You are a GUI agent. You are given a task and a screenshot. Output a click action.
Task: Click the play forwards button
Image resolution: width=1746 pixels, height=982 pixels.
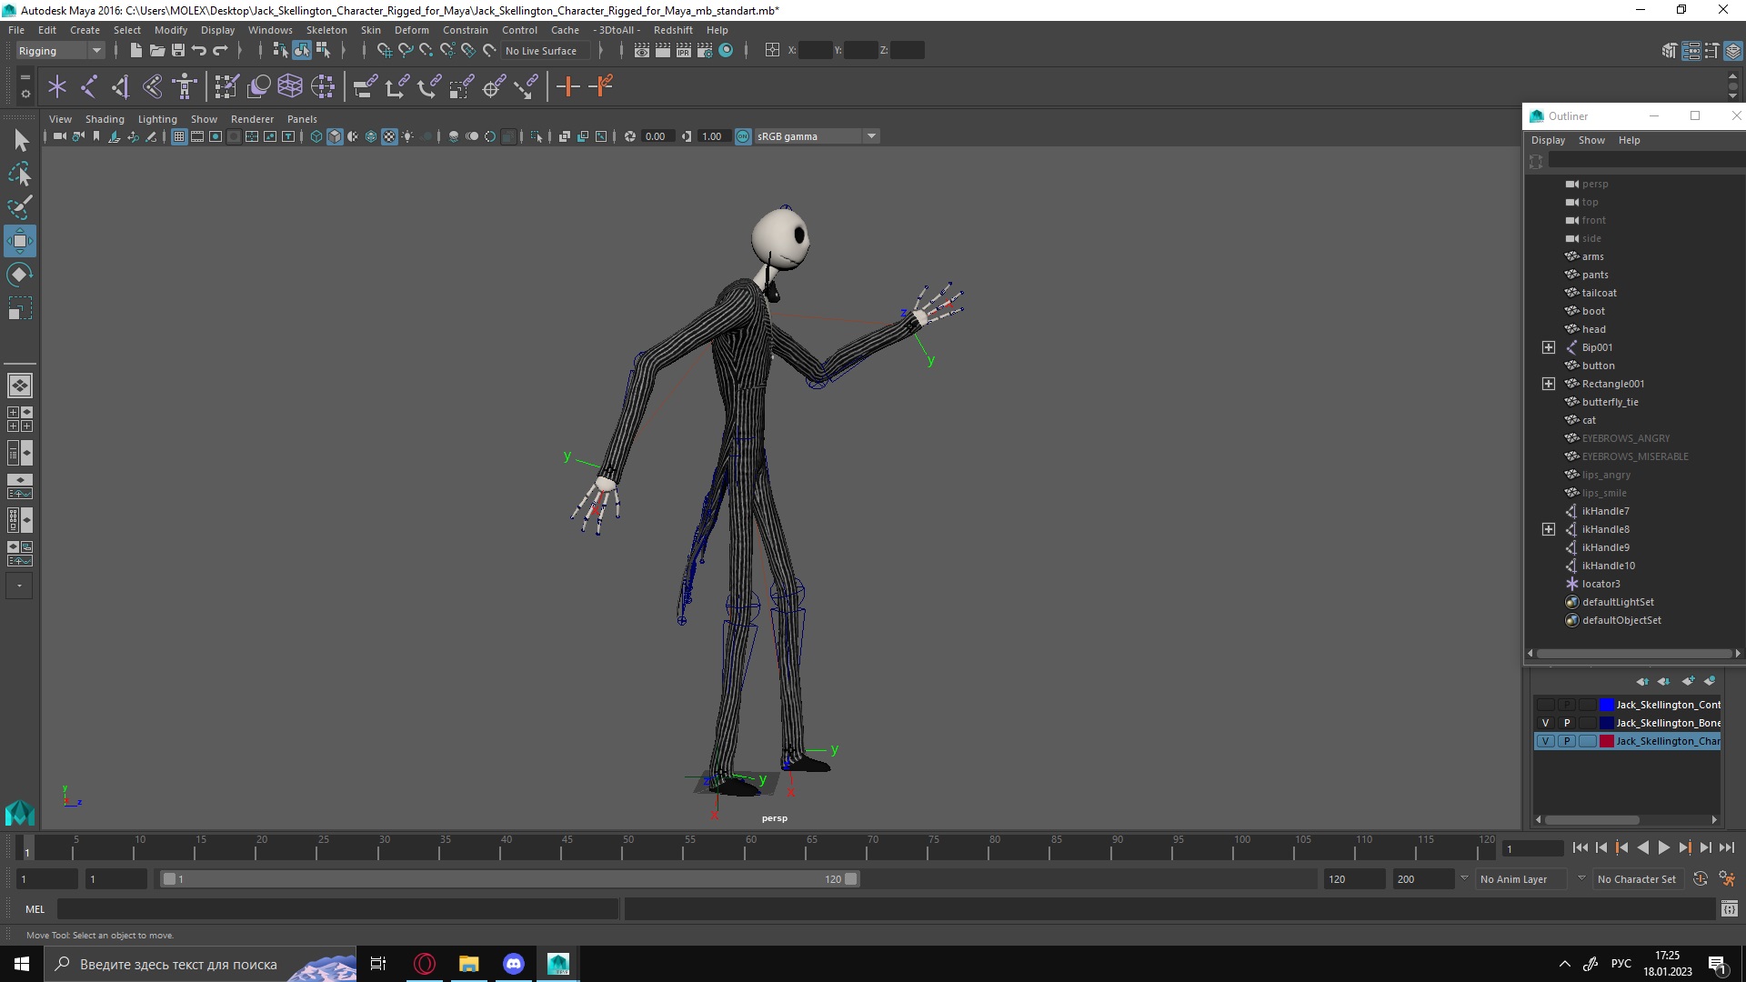pyautogui.click(x=1663, y=847)
